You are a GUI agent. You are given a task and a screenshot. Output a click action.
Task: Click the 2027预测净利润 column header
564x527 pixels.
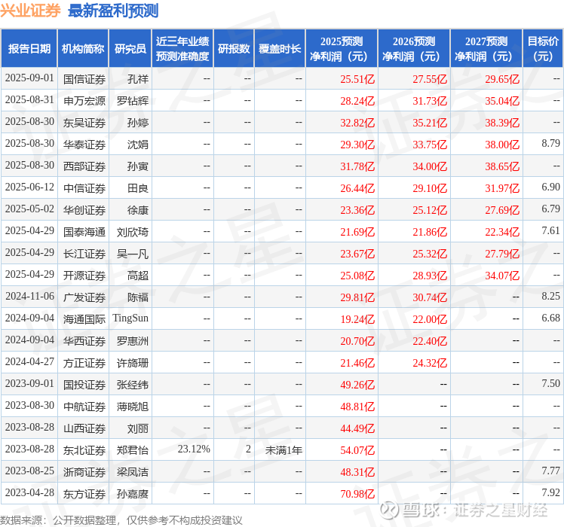click(x=486, y=49)
